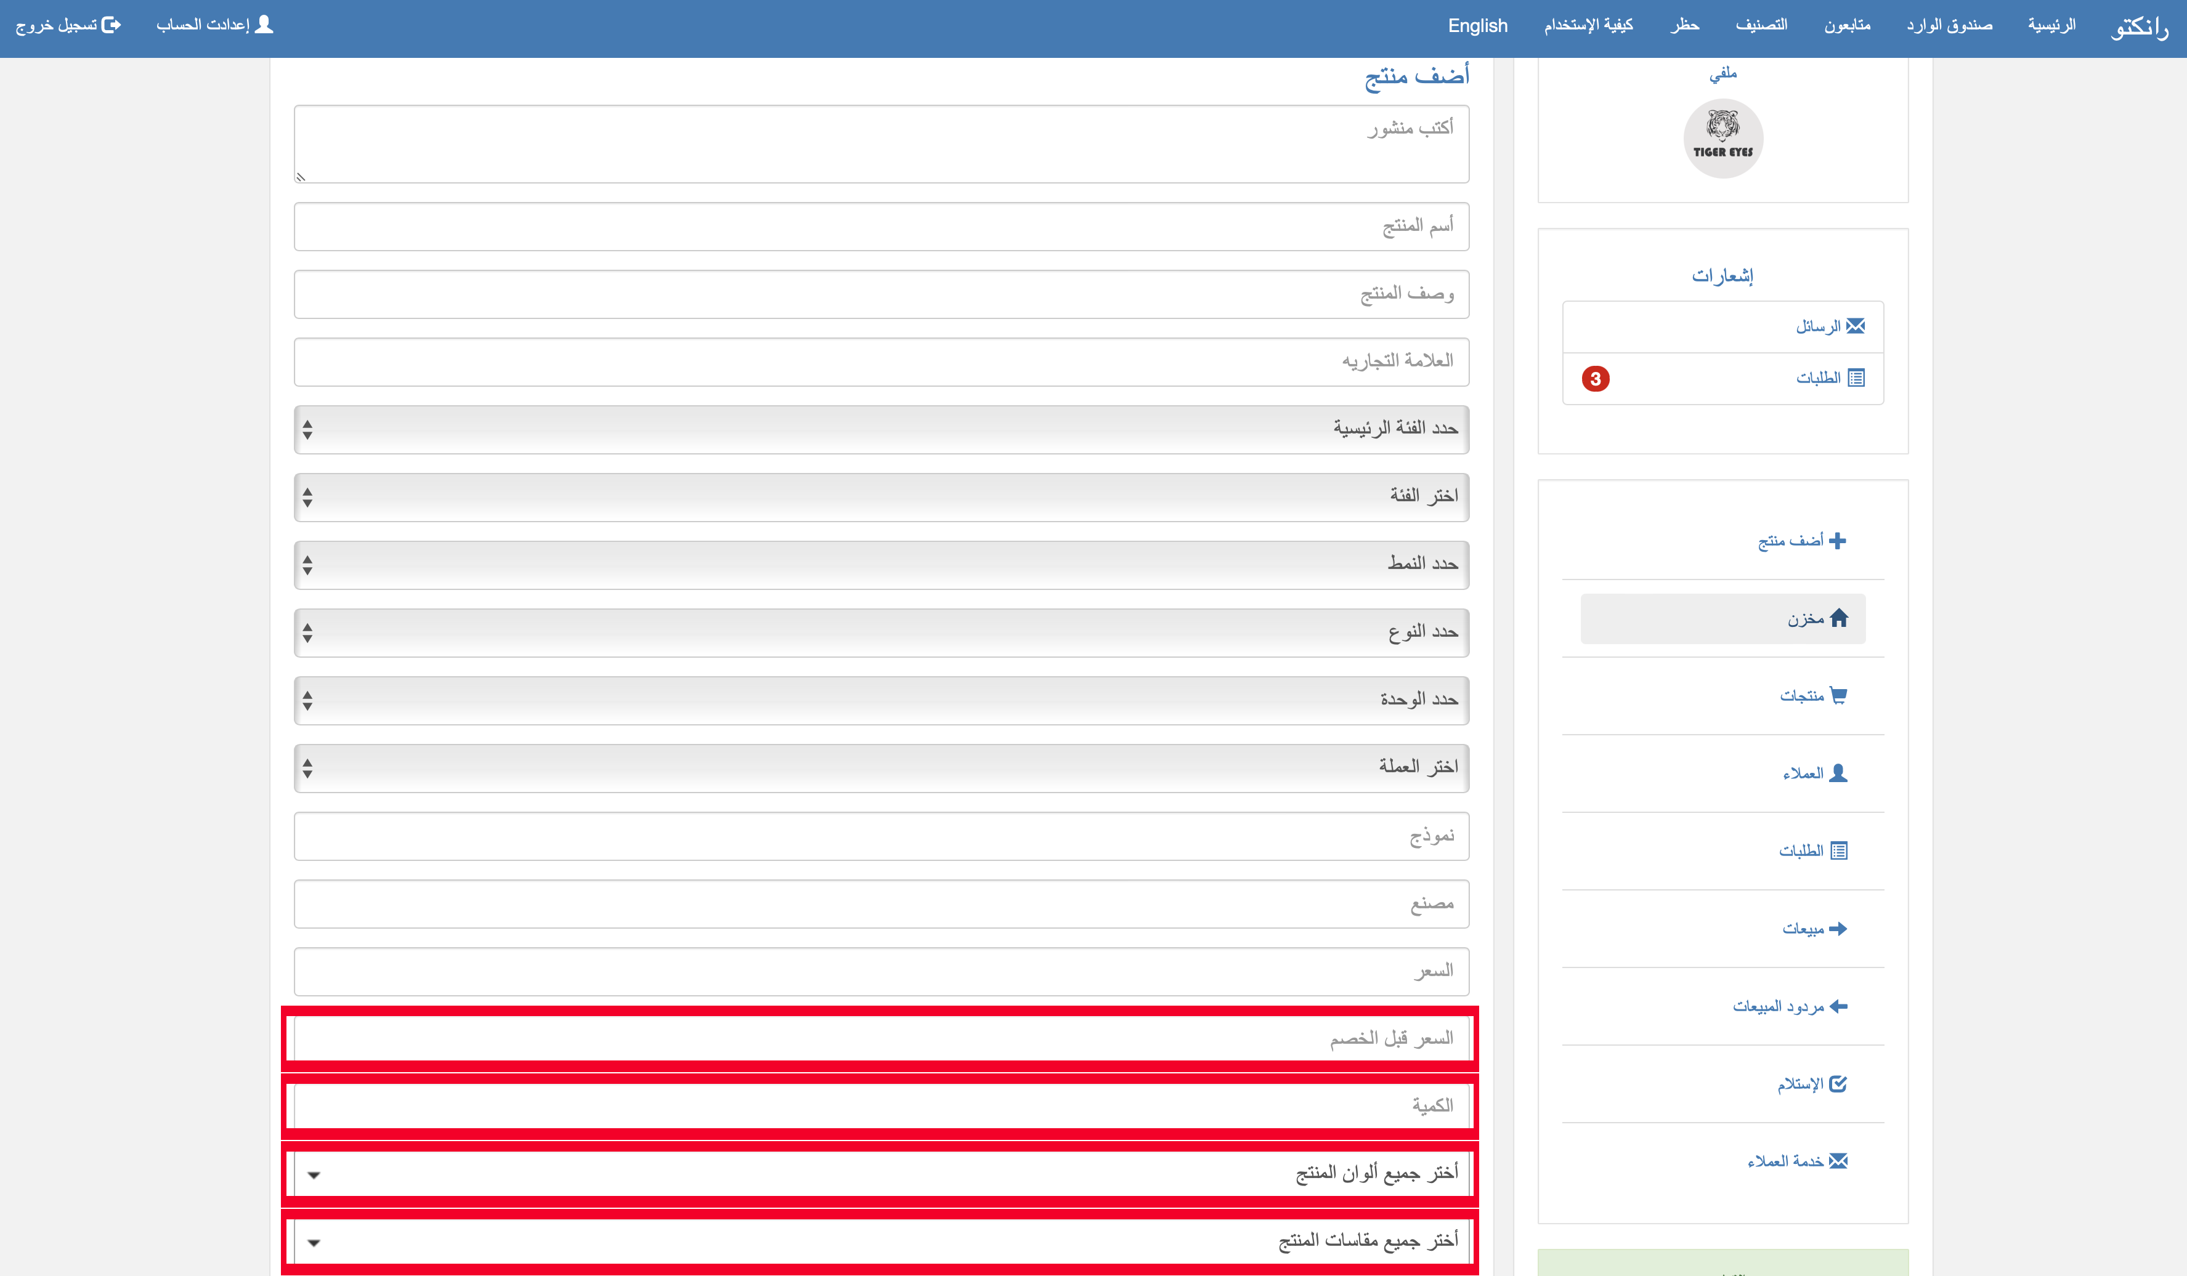
Task: Open العملاء in the sidebar menu
Action: 1815,773
